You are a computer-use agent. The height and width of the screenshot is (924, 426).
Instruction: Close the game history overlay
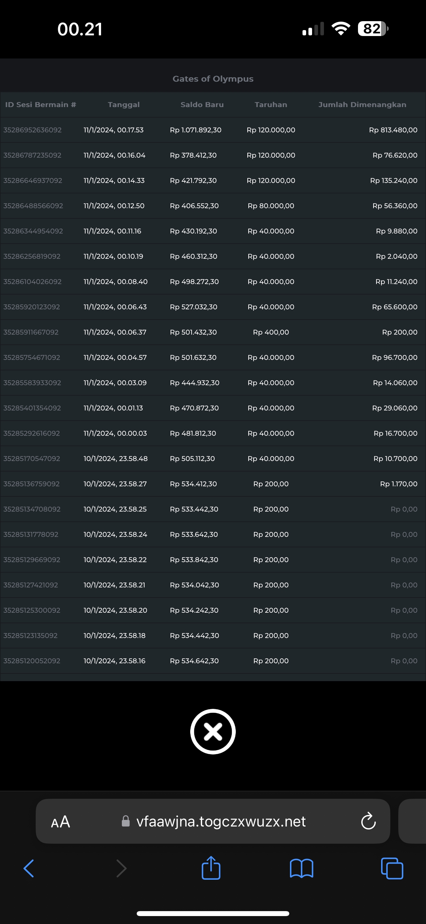tap(213, 731)
